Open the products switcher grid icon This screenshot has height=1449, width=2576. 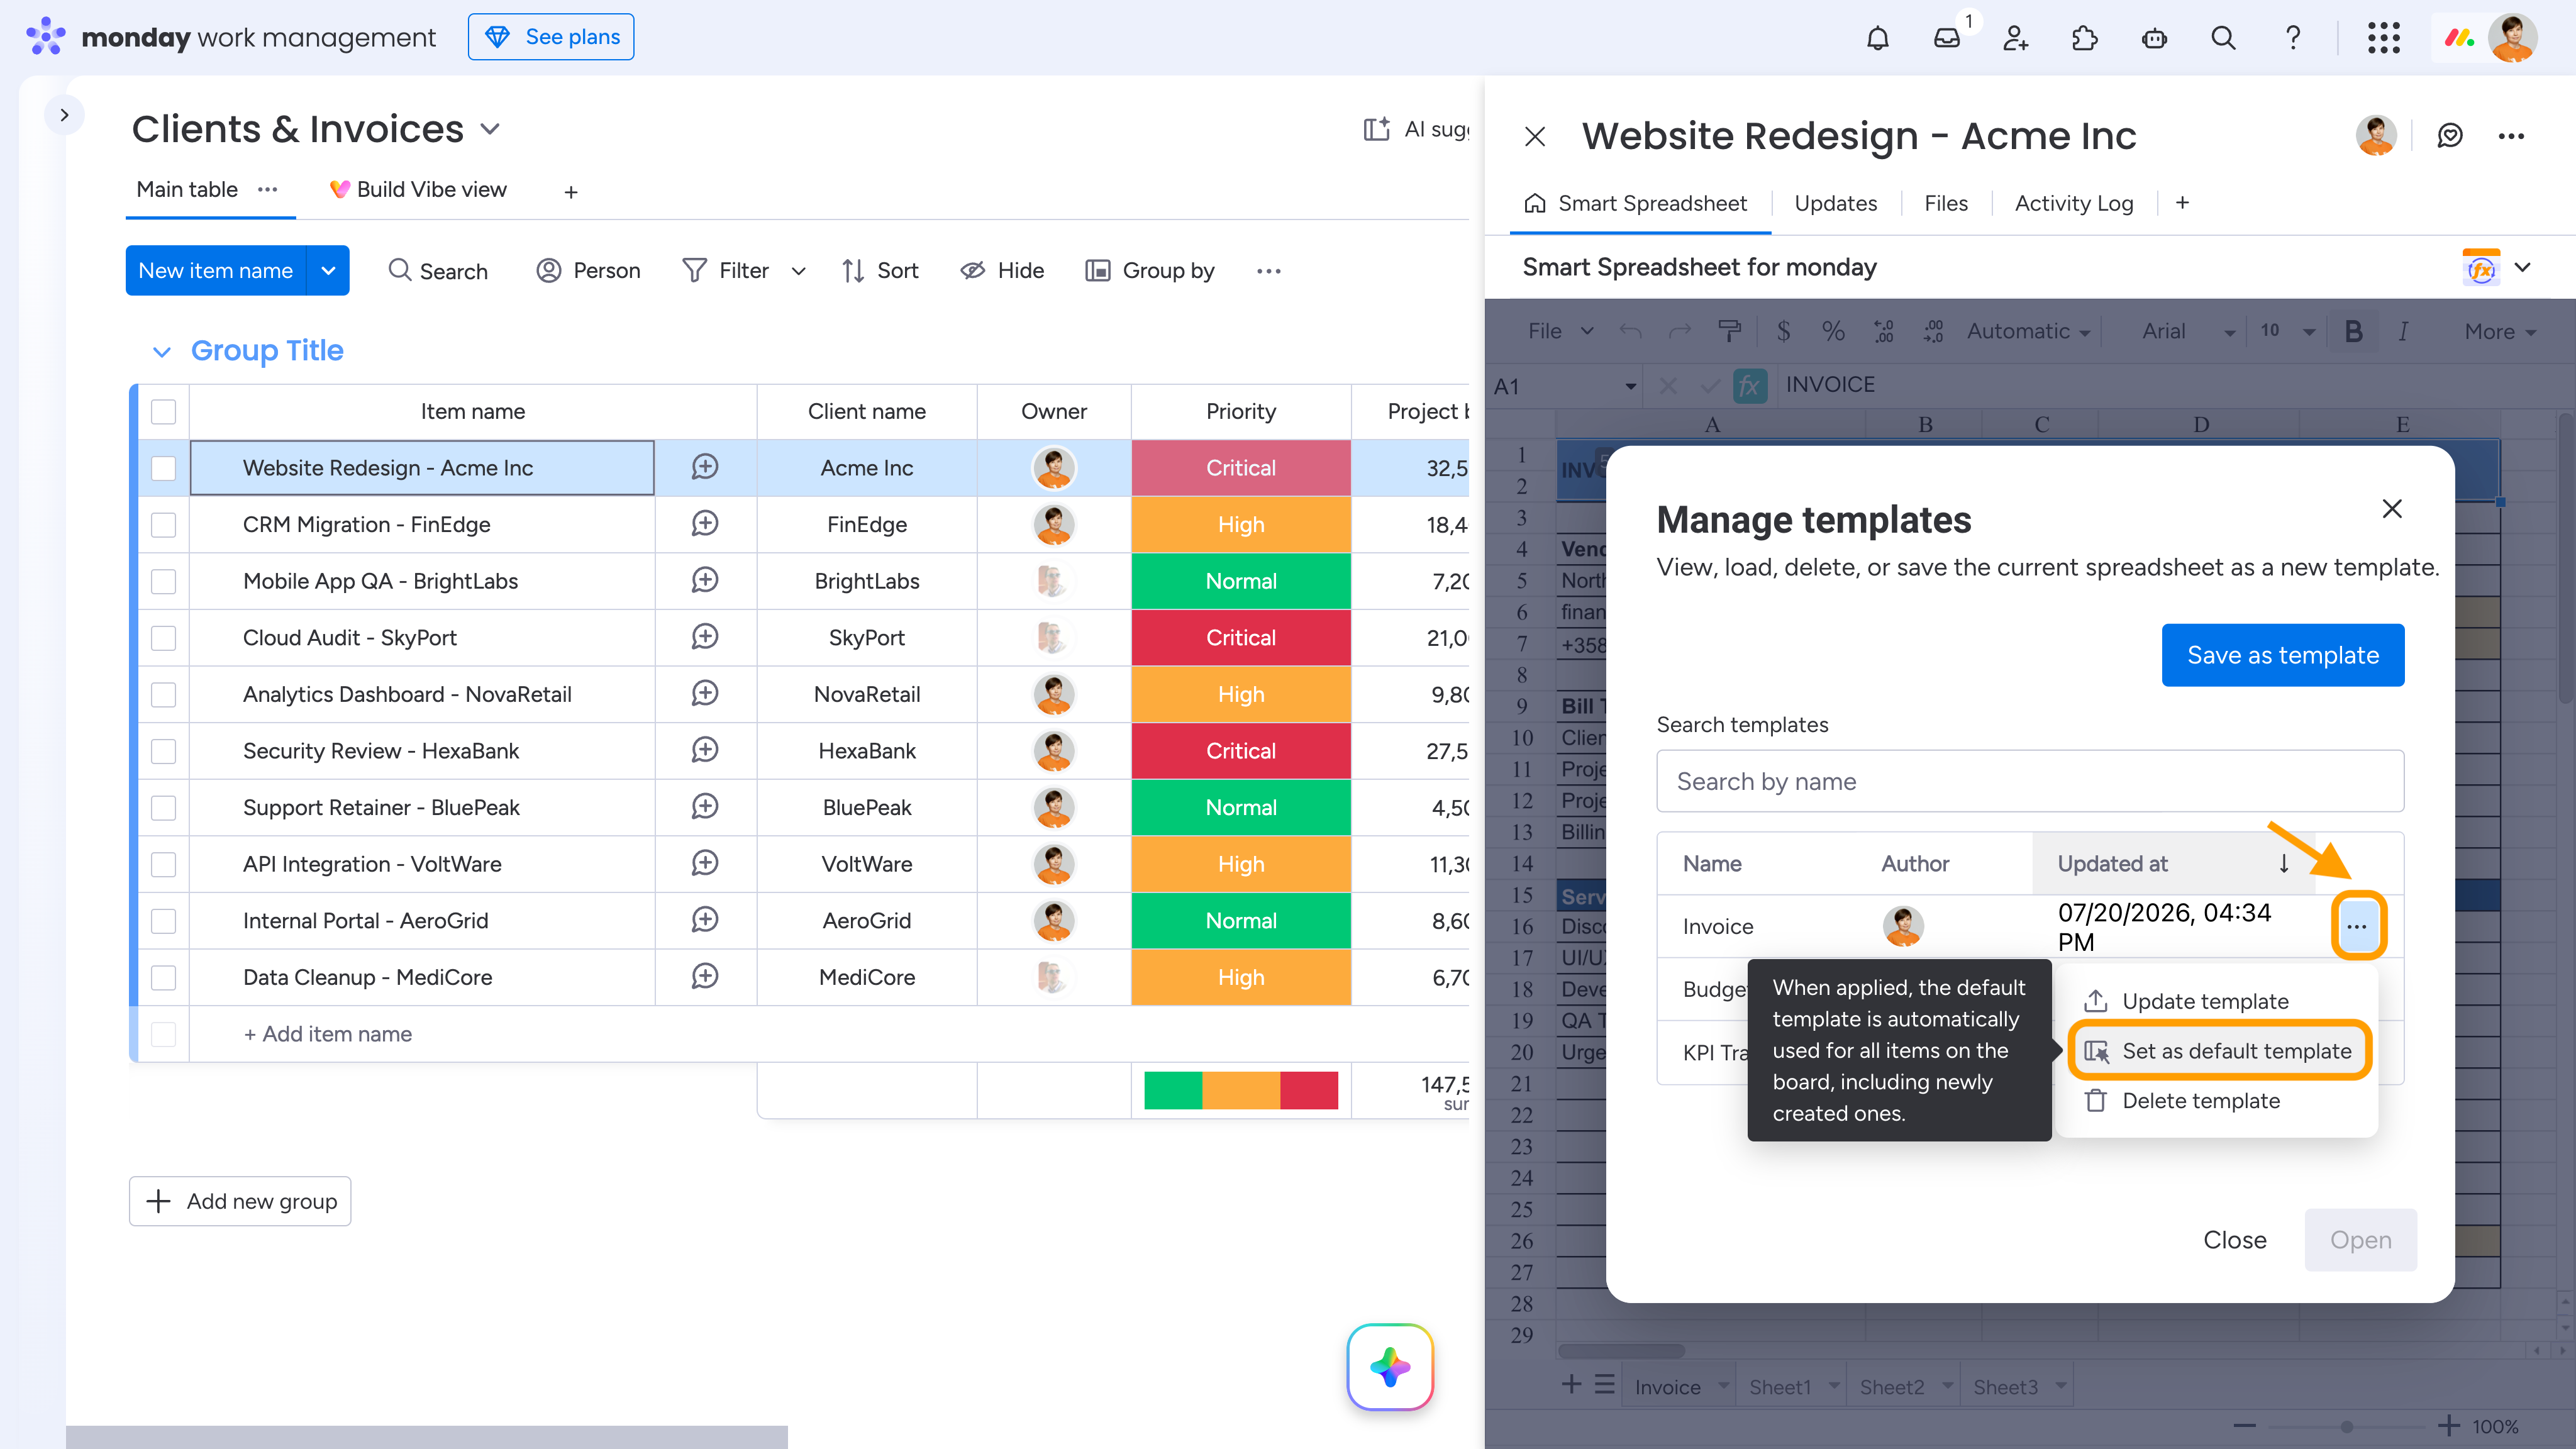[x=2383, y=38]
